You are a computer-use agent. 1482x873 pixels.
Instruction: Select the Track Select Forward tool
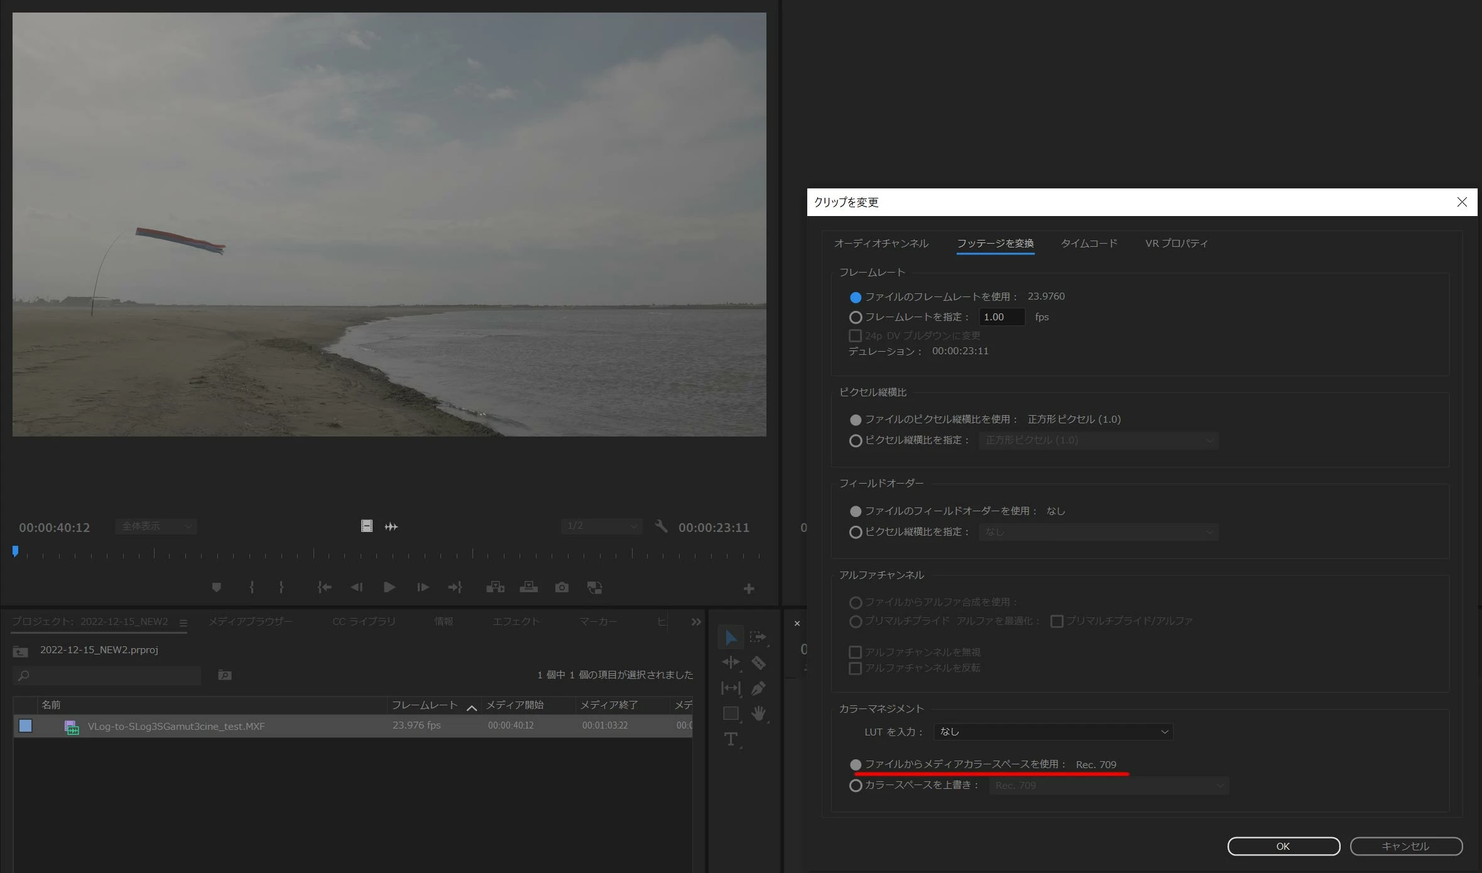tap(758, 637)
